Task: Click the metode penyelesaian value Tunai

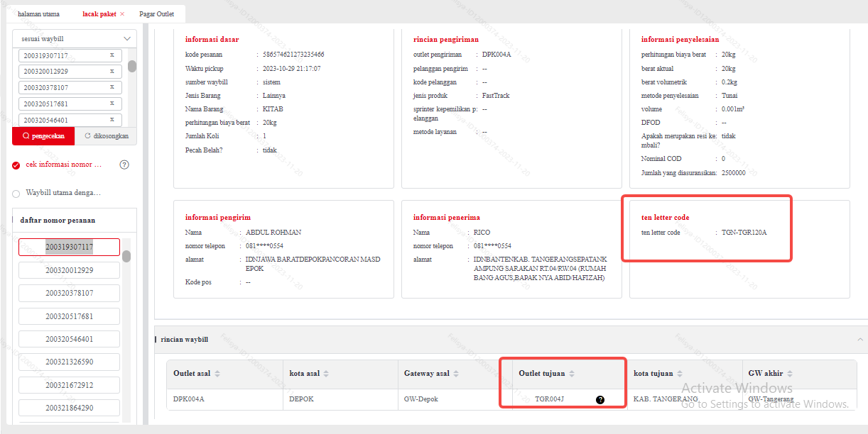Action: click(x=729, y=96)
